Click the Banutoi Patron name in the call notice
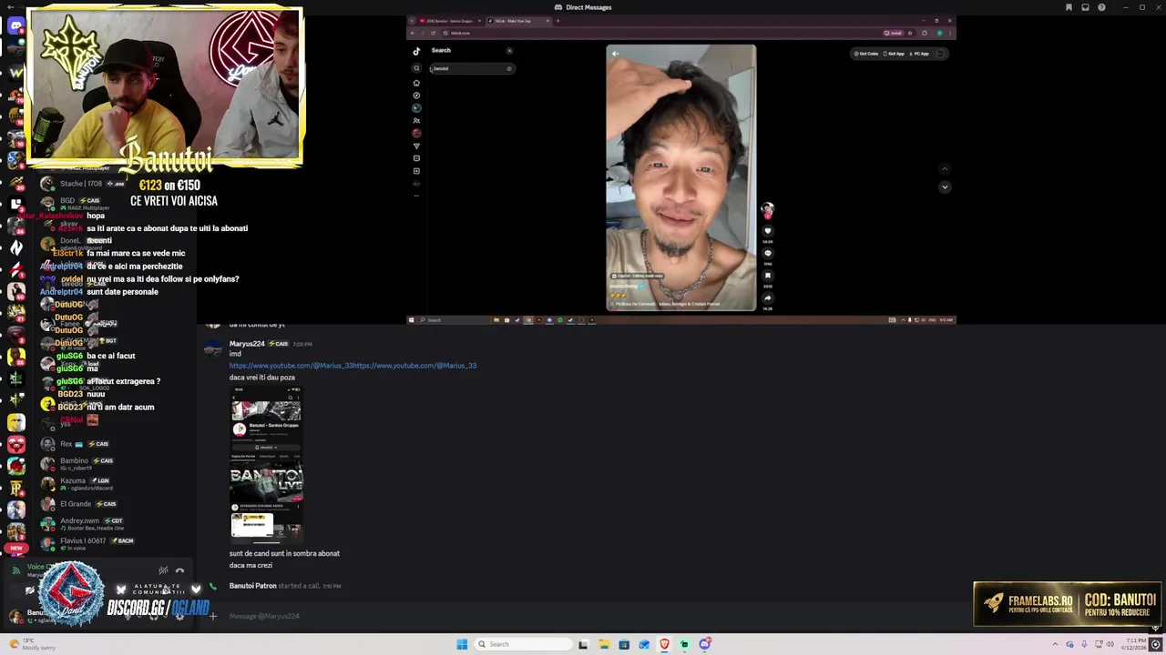This screenshot has width=1166, height=655. tap(252, 586)
